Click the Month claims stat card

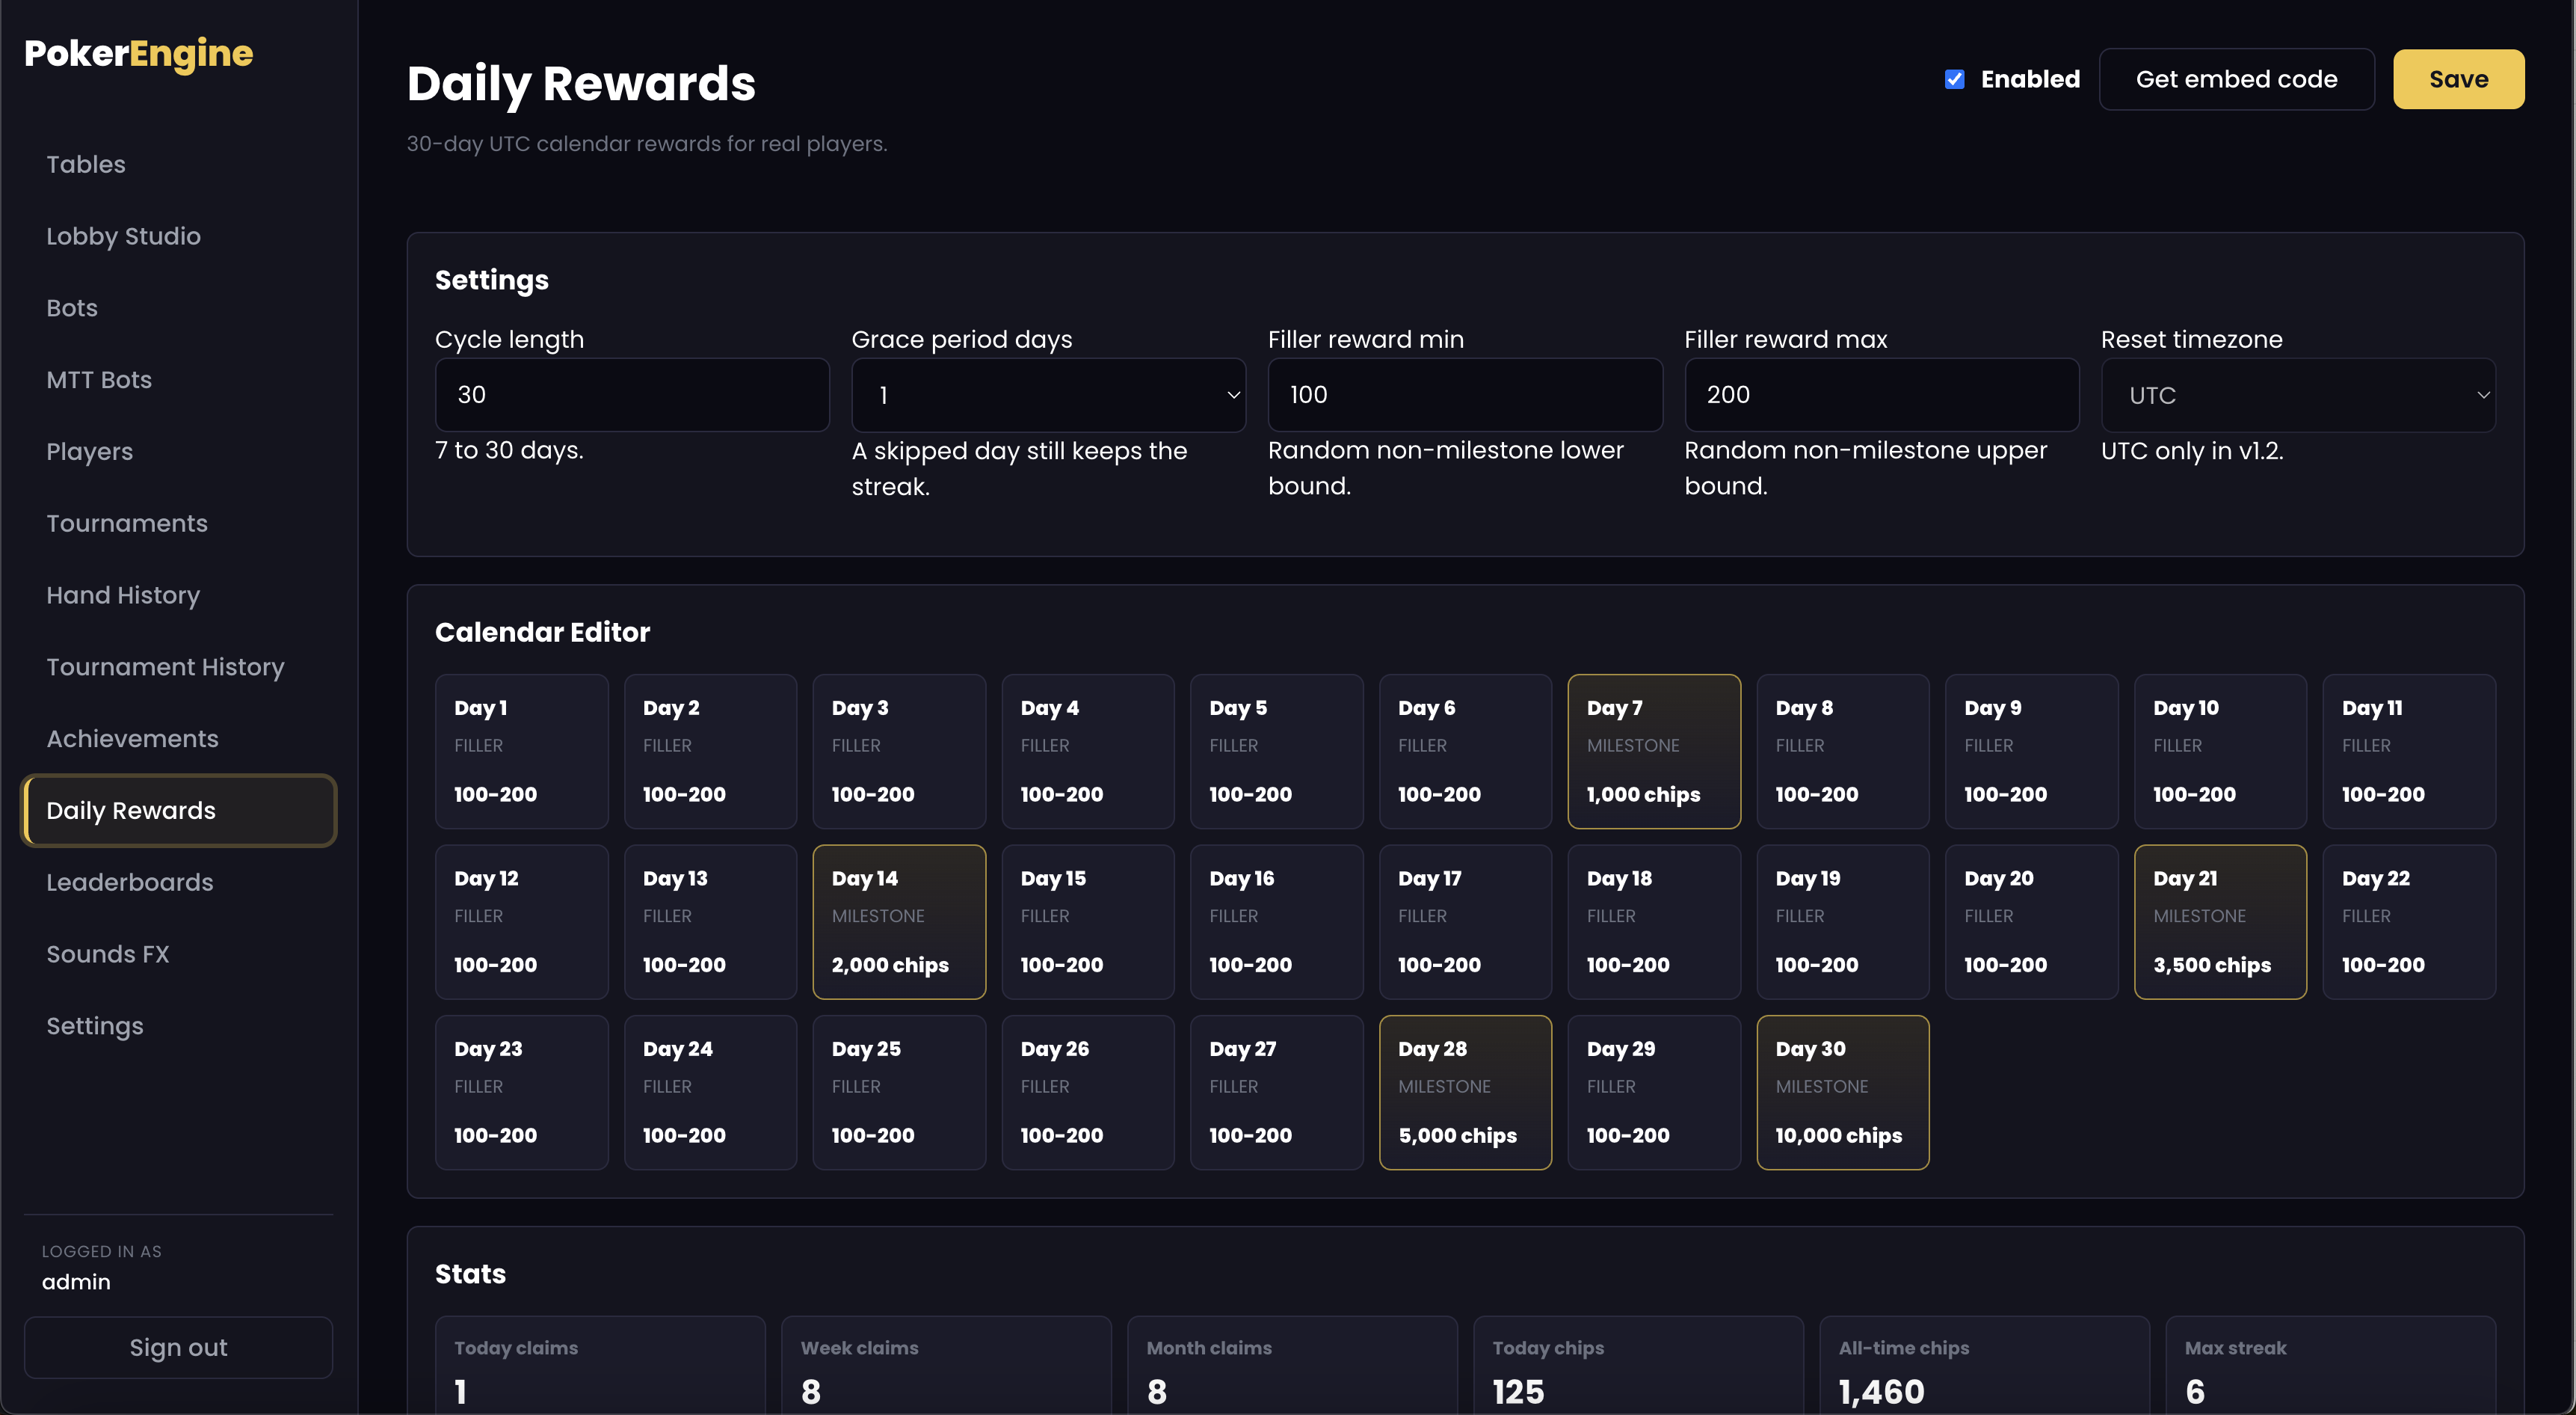1292,1365
